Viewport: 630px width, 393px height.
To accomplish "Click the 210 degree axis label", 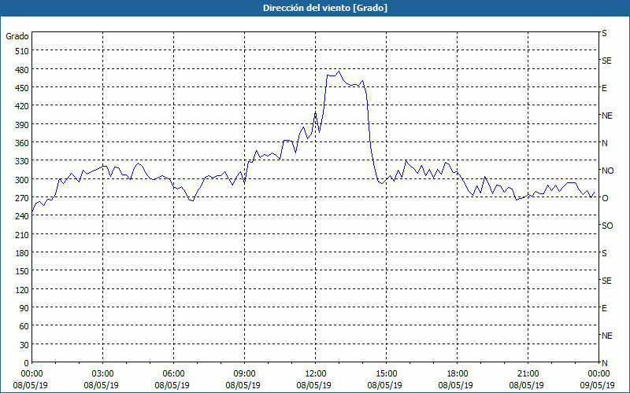I will (22, 234).
